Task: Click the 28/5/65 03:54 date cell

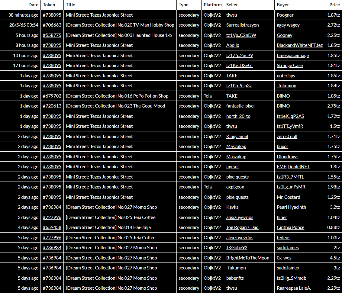Action: 24,25
